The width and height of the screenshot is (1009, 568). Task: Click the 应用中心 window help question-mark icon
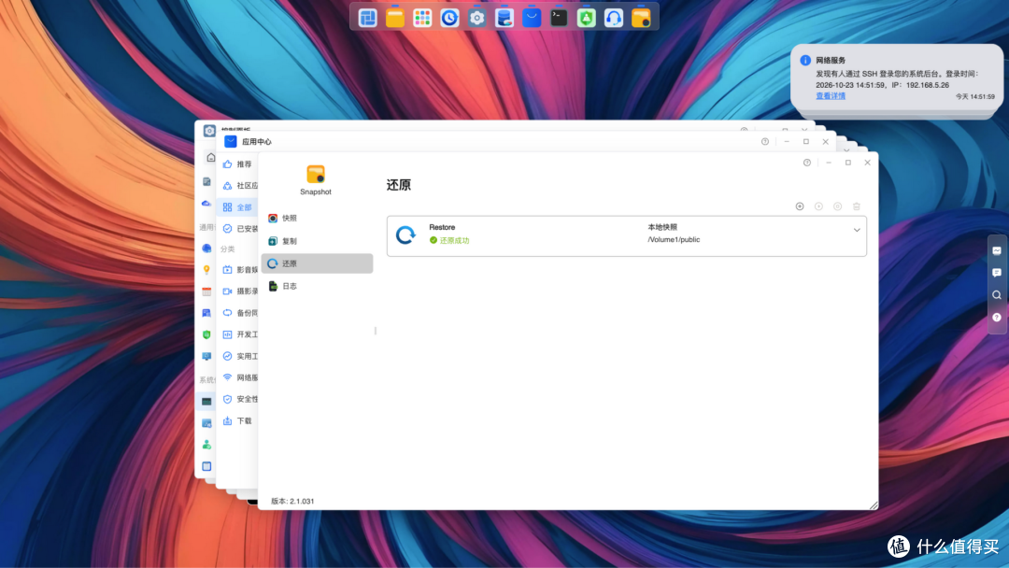(x=765, y=141)
